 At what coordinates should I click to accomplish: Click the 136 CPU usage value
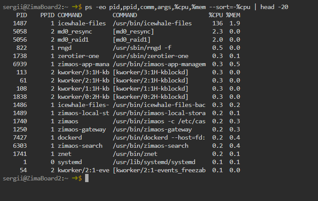click(x=217, y=23)
